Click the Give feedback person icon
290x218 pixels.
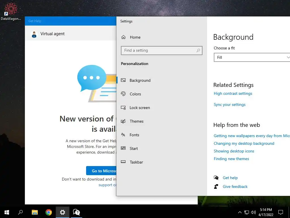point(216,186)
